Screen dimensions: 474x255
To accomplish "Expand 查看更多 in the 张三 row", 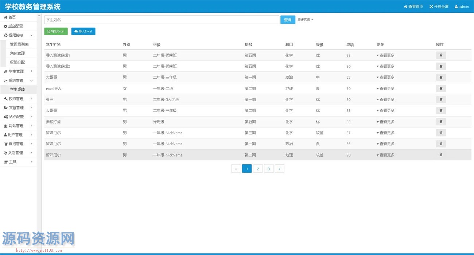I will pos(385,99).
